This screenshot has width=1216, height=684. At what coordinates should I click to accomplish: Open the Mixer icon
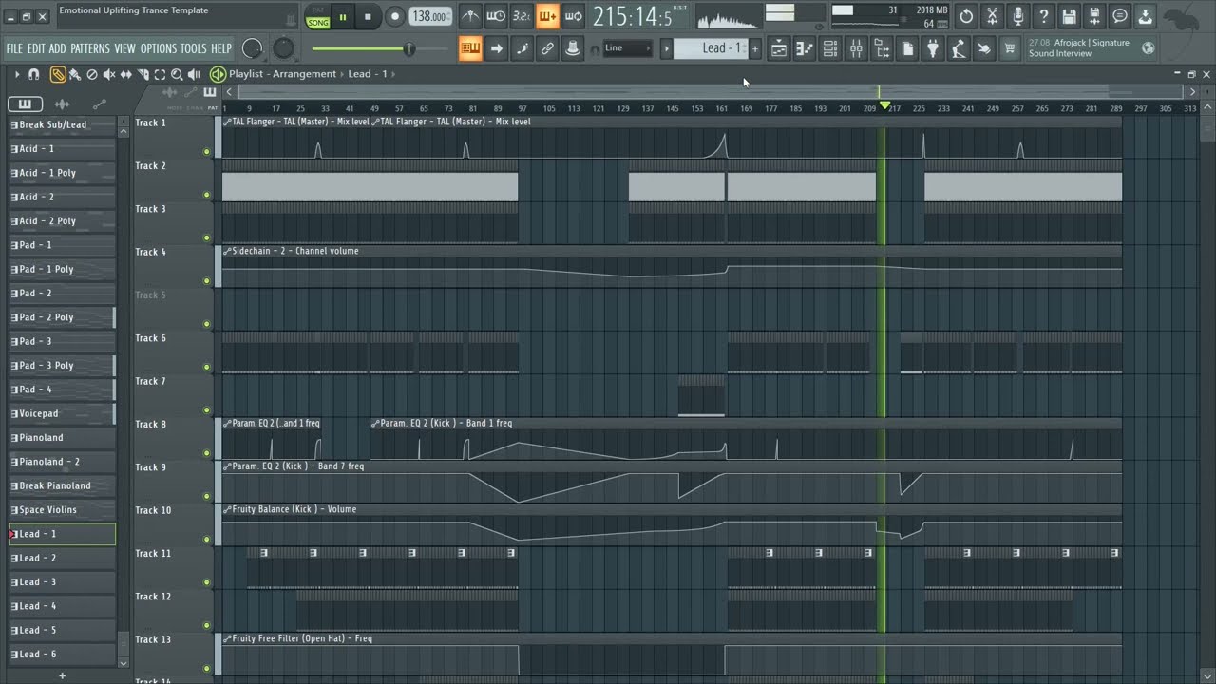855,48
